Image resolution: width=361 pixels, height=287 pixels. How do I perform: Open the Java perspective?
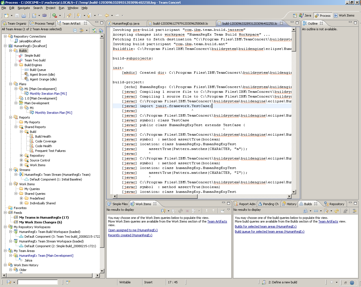305,15
